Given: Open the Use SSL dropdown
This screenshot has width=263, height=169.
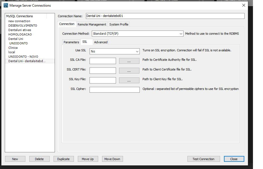Looking at the screenshot, I should tap(114, 51).
